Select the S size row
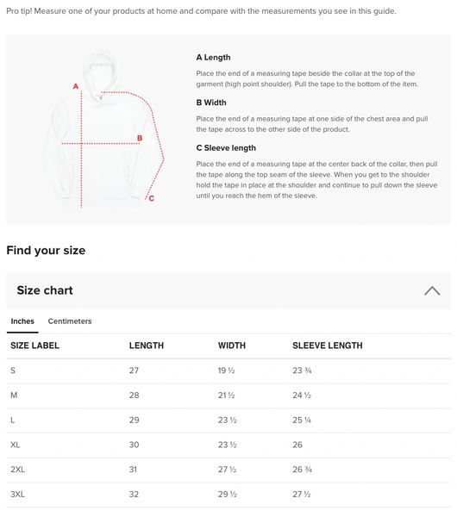Viewport: 457px width, 517px height. tap(228, 371)
